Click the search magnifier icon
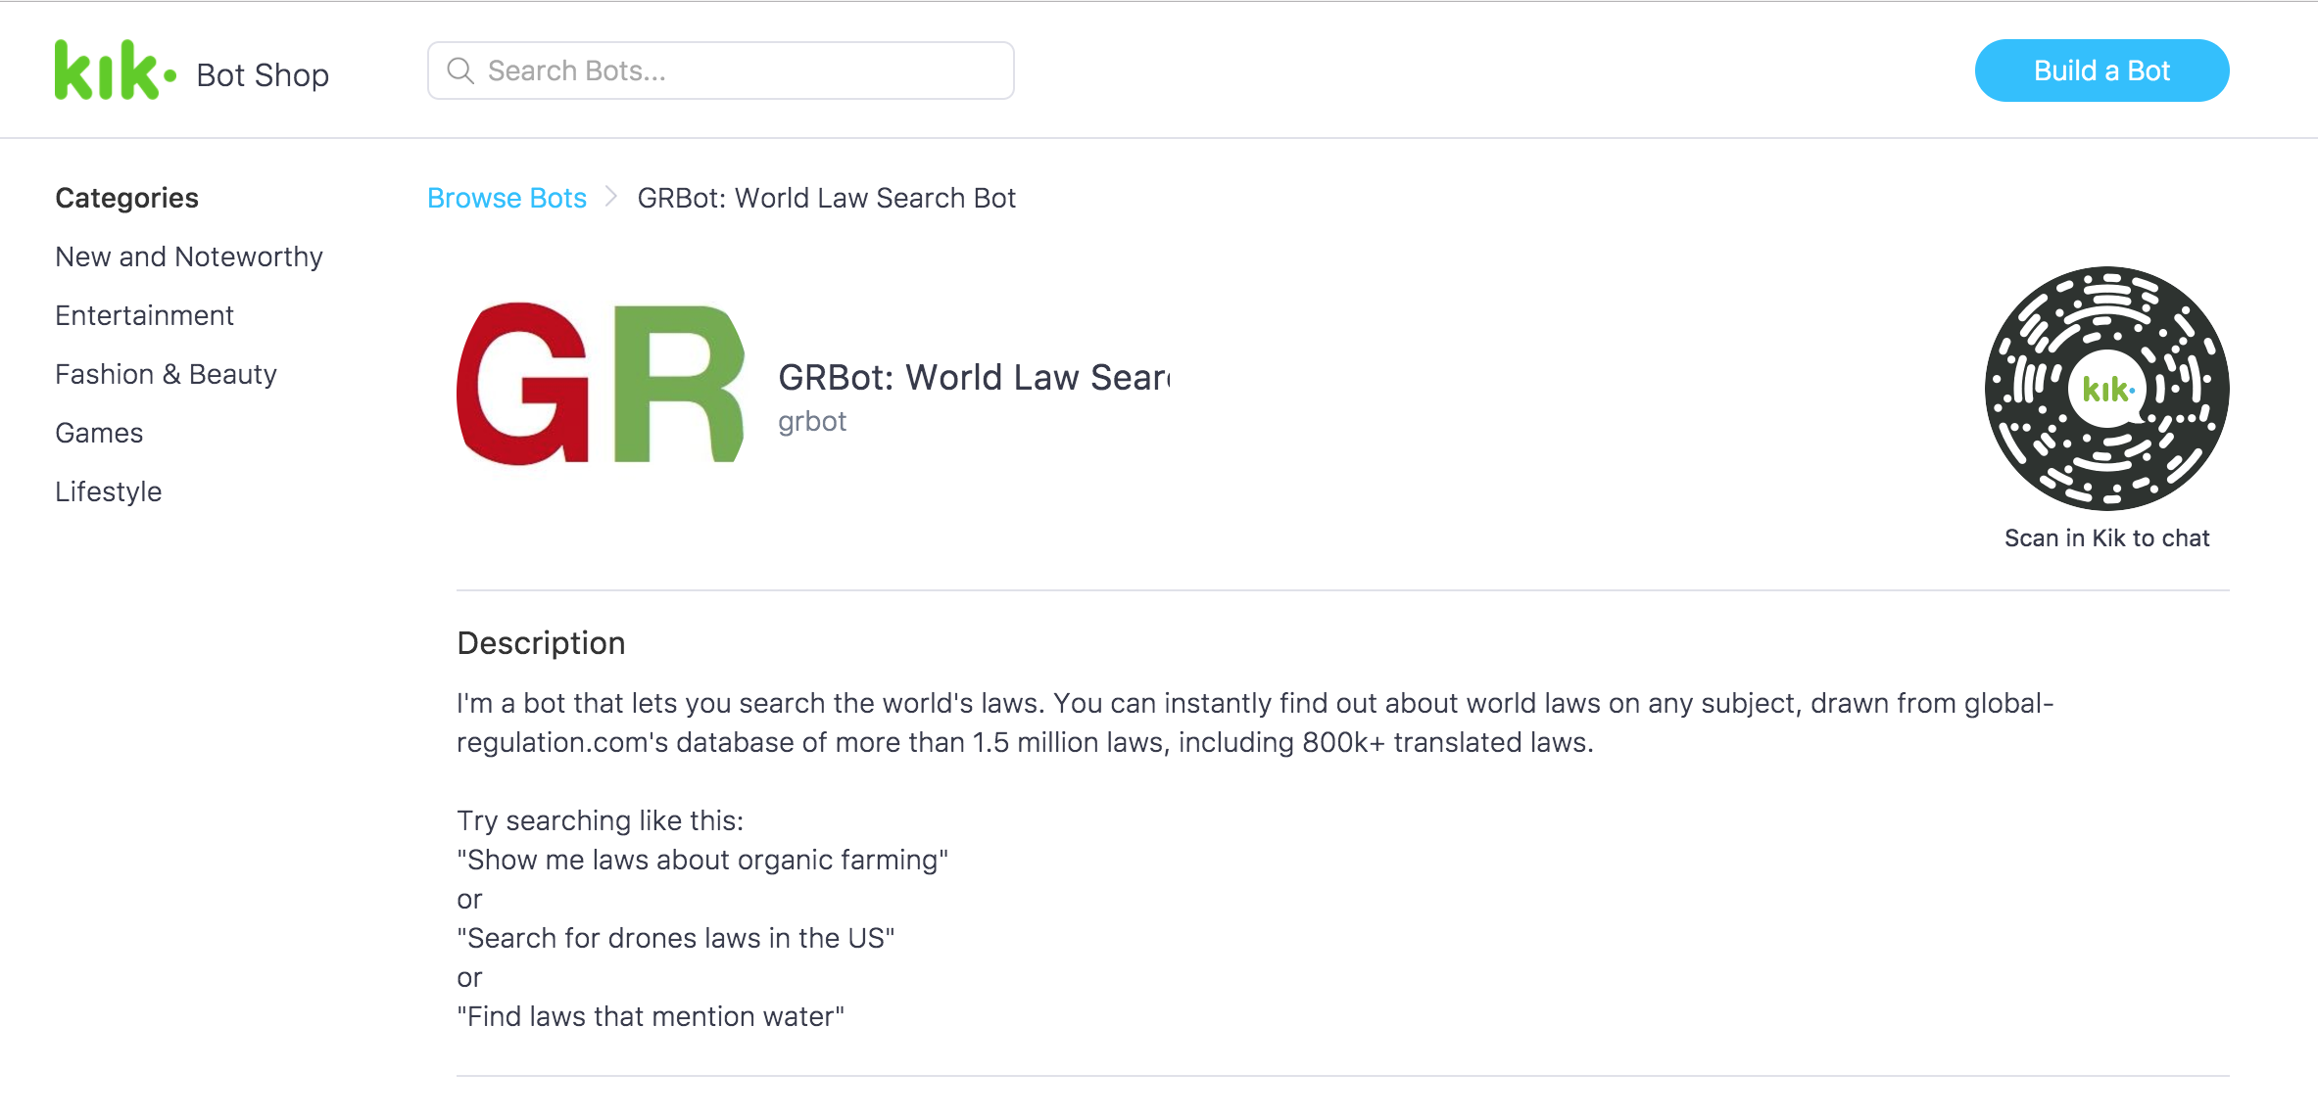2318x1120 pixels. pyautogui.click(x=460, y=70)
